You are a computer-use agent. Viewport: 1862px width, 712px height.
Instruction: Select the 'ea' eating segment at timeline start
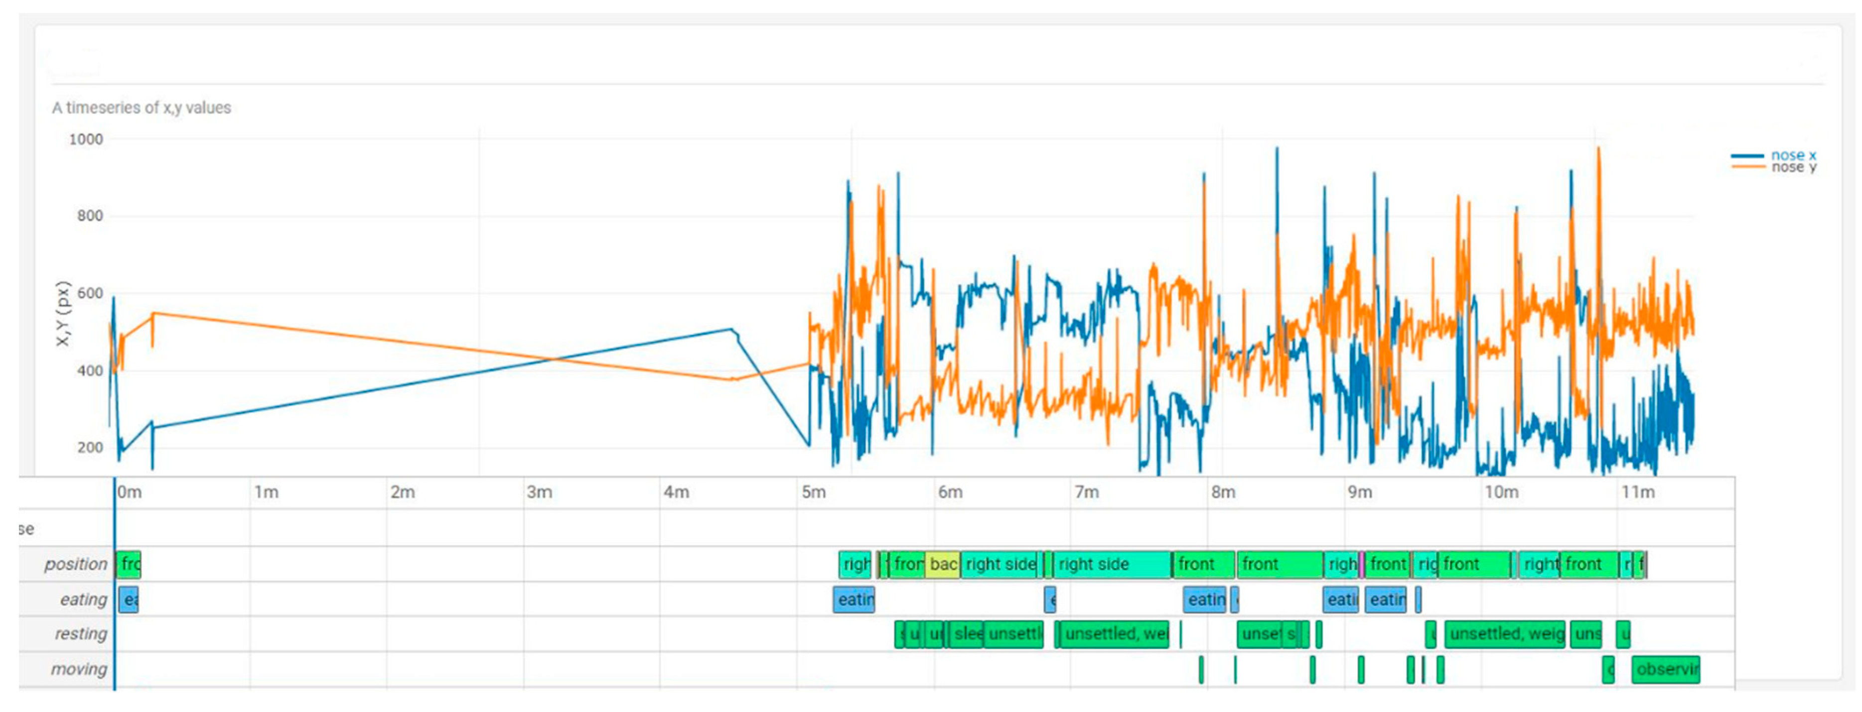[x=130, y=600]
